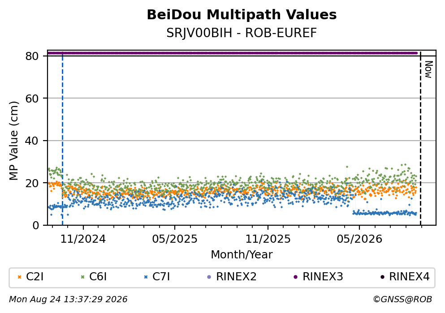The width and height of the screenshot is (445, 313).
Task: Select the C2I legend label
Action: click(35, 277)
